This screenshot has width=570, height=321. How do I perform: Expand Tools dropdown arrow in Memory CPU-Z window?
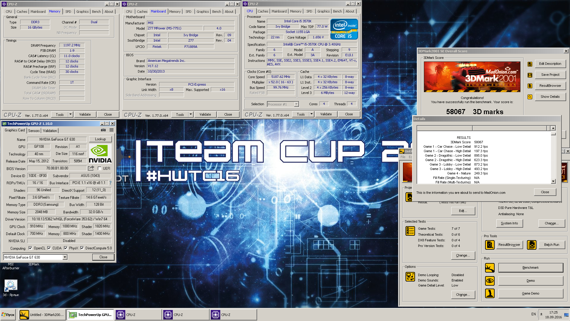(71, 114)
